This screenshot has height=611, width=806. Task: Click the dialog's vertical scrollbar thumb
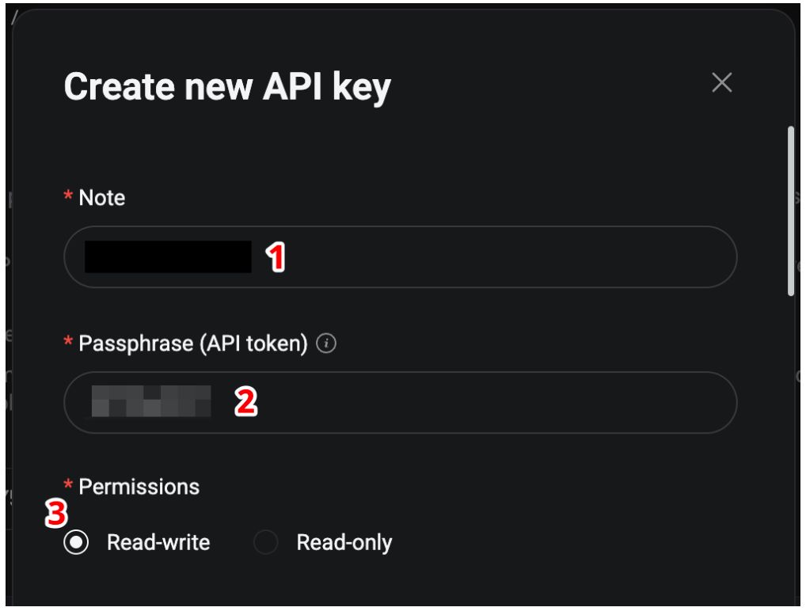[790, 210]
